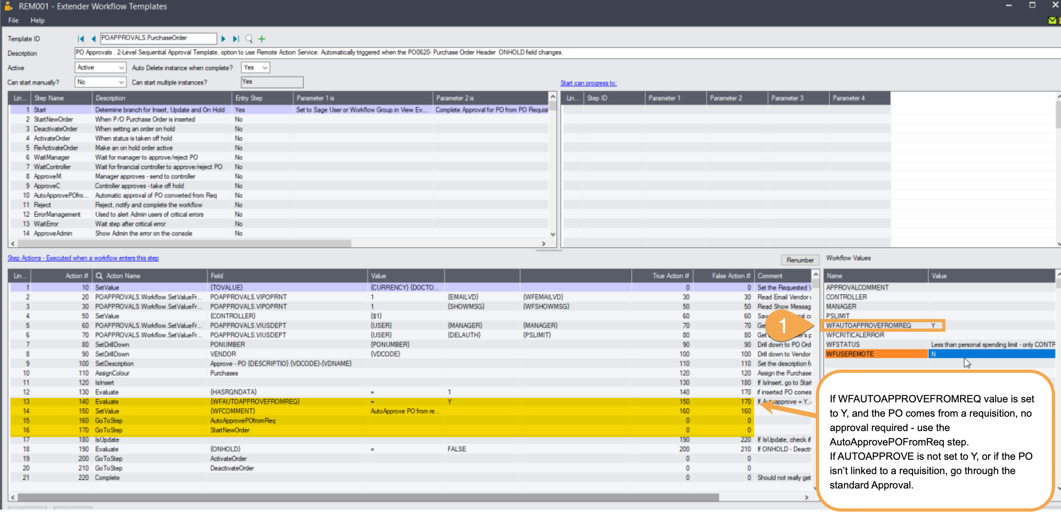This screenshot has height=512, width=1061.
Task: Go to next template record
Action: (x=223, y=39)
